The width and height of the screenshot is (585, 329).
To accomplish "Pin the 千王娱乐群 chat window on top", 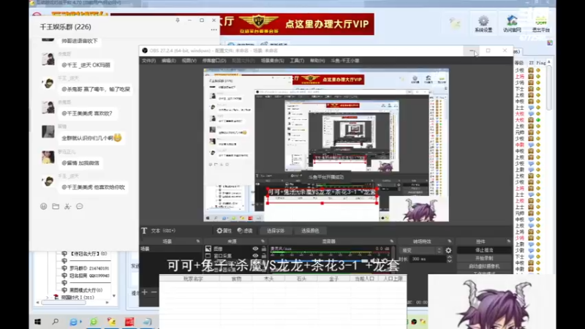I will tap(178, 20).
